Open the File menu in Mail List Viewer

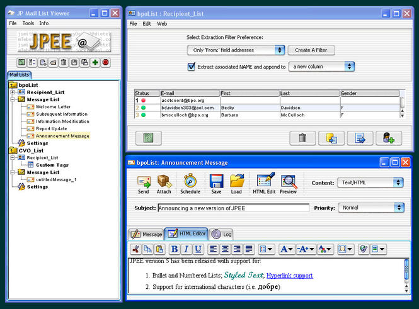(x=13, y=23)
